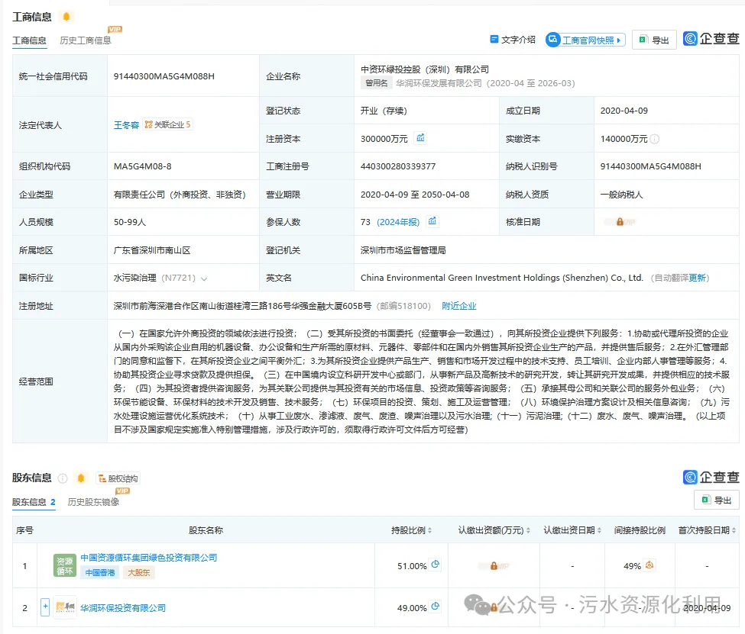The width and height of the screenshot is (745, 634).
Task: Click the 文字介绍 option
Action: click(x=513, y=40)
